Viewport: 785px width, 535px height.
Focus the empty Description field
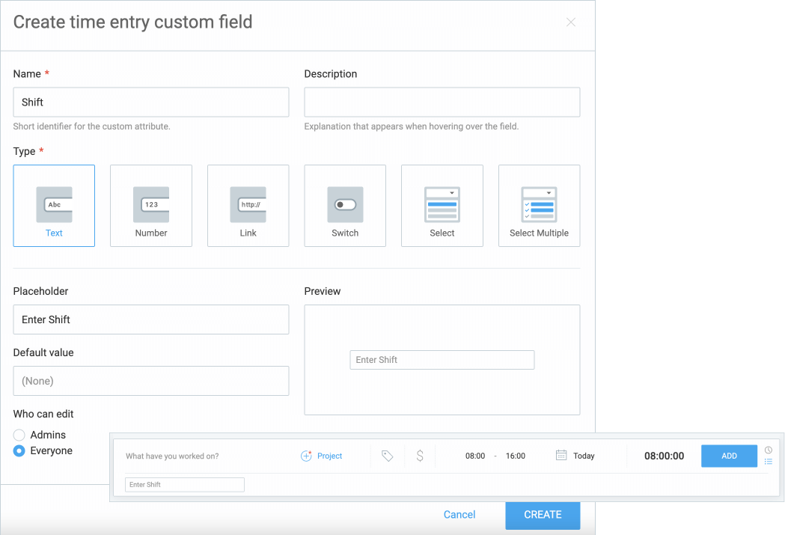pyautogui.click(x=442, y=102)
